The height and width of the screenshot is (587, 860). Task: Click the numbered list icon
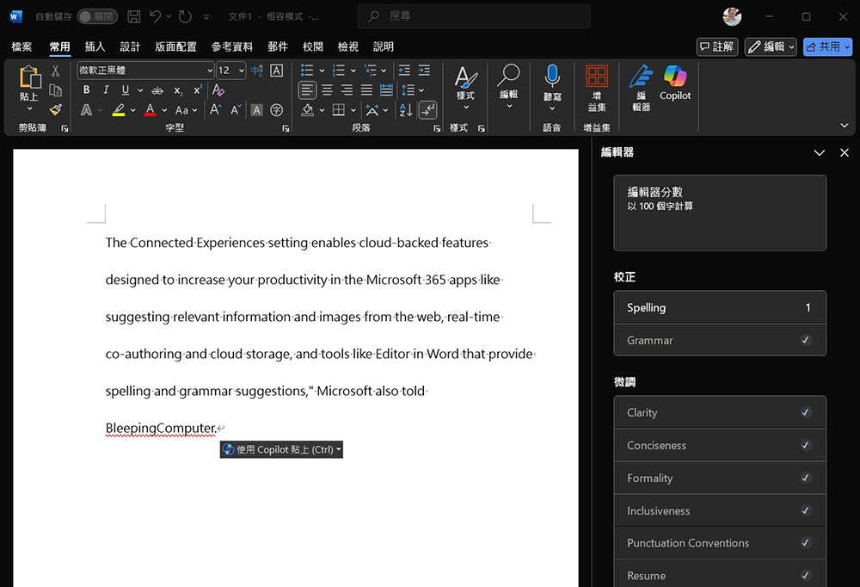coord(339,71)
